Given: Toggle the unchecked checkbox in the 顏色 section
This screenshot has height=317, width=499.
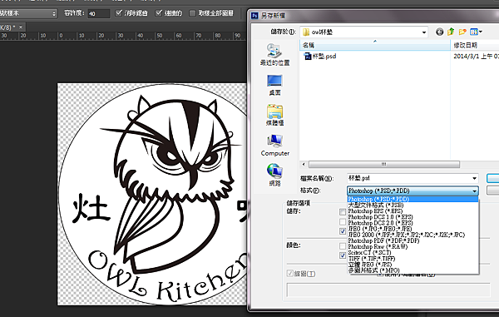Looking at the screenshot, I should (343, 246).
